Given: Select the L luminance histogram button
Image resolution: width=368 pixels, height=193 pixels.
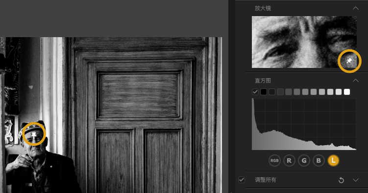Looking at the screenshot, I should 333,160.
